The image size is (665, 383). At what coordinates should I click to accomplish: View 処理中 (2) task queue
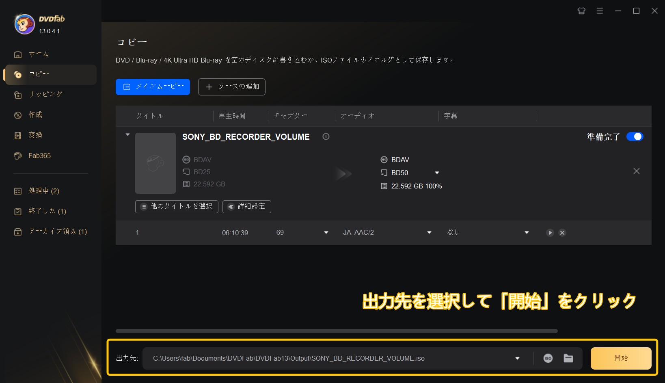click(51, 191)
